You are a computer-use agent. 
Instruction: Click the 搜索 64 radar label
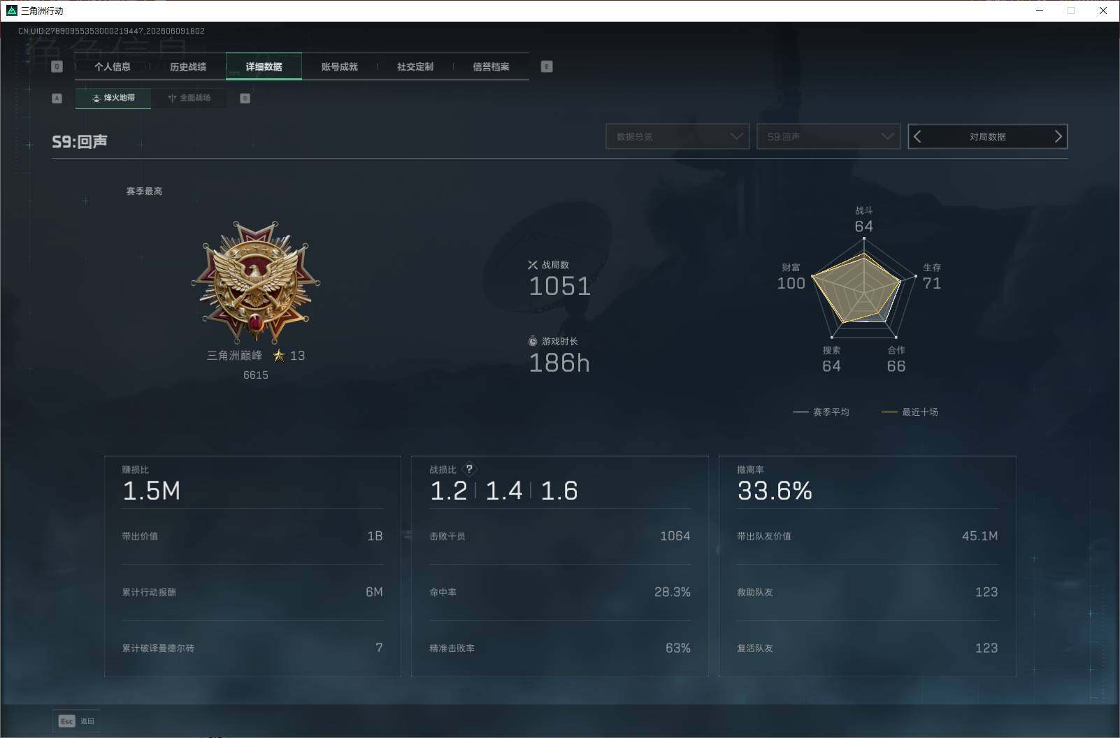pyautogui.click(x=831, y=359)
